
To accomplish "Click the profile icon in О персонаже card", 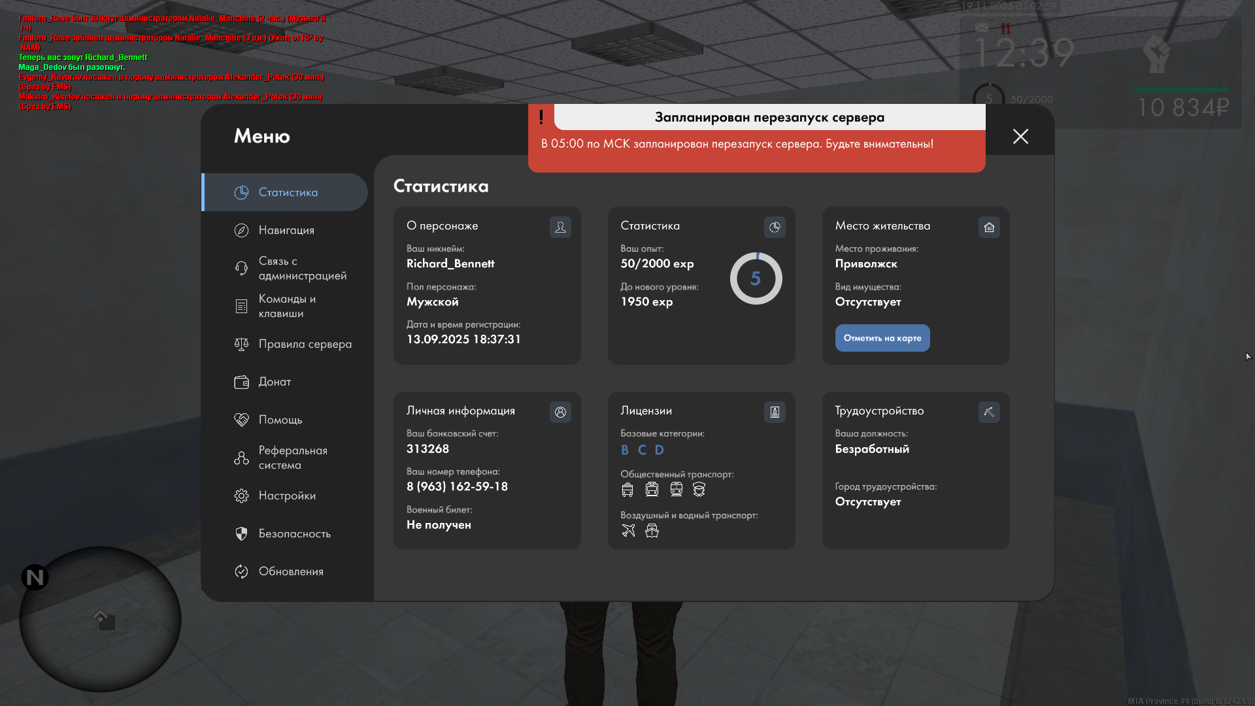I will tap(560, 227).
